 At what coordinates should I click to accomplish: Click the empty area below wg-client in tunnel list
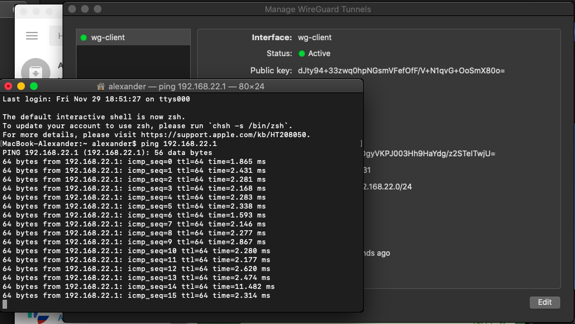133,64
